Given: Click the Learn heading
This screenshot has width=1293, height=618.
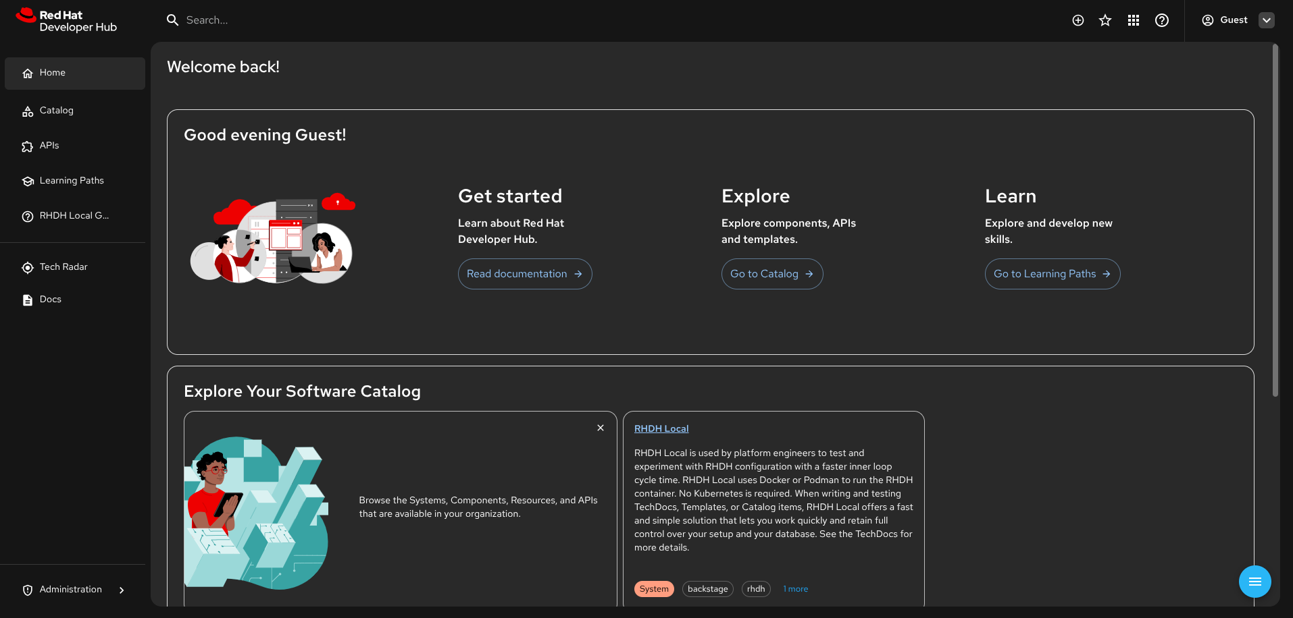Looking at the screenshot, I should pos(1011,196).
